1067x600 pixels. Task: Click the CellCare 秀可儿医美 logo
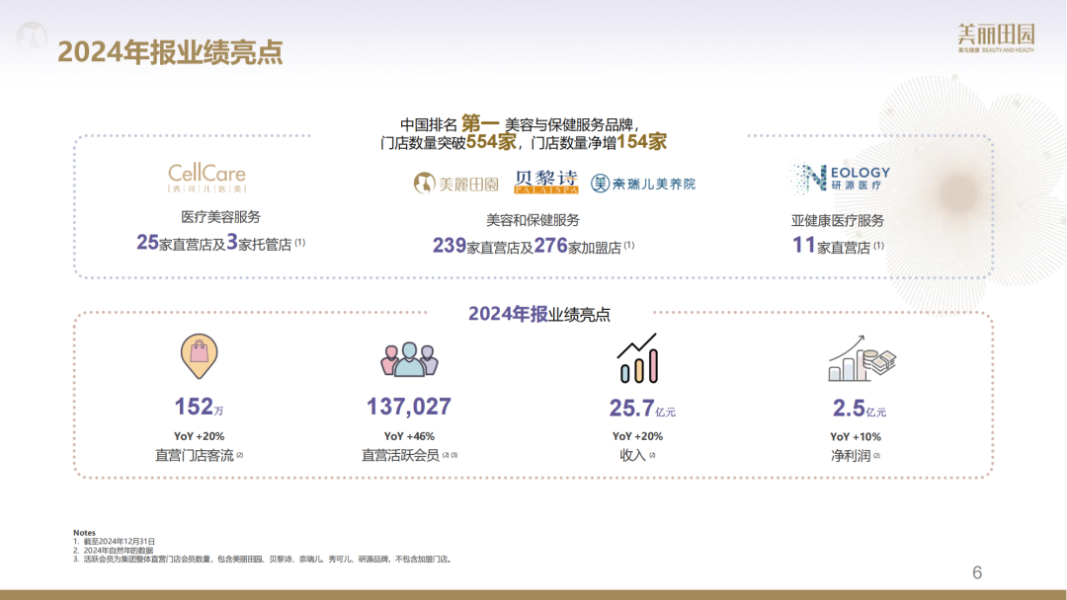click(x=206, y=178)
